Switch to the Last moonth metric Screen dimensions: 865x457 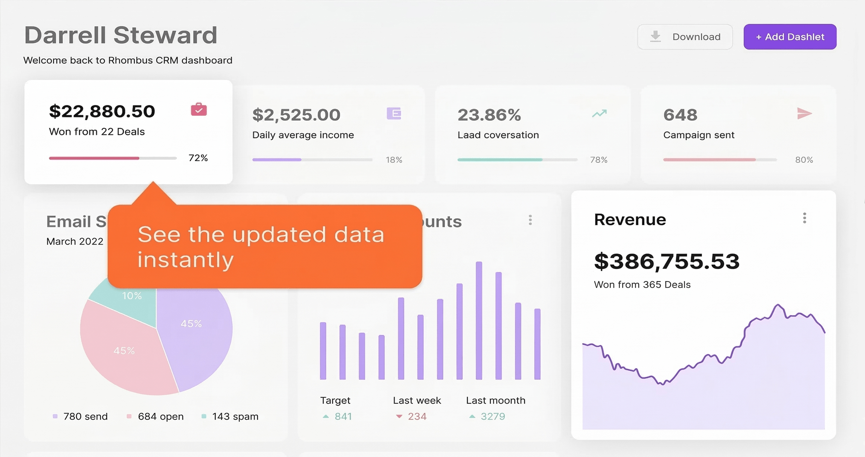(x=496, y=400)
